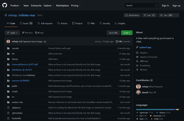Viewport: 184px width, 121px height.
Task: Open the Wiki tab
Action: tap(91, 23)
